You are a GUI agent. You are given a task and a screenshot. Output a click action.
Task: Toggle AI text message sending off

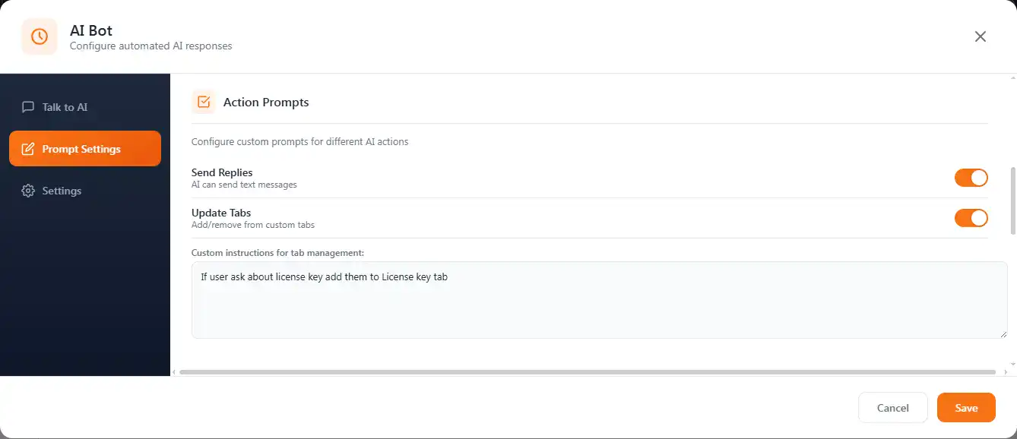(x=971, y=177)
